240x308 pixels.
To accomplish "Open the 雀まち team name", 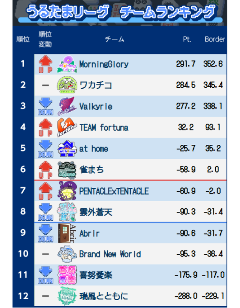I will point(92,169).
